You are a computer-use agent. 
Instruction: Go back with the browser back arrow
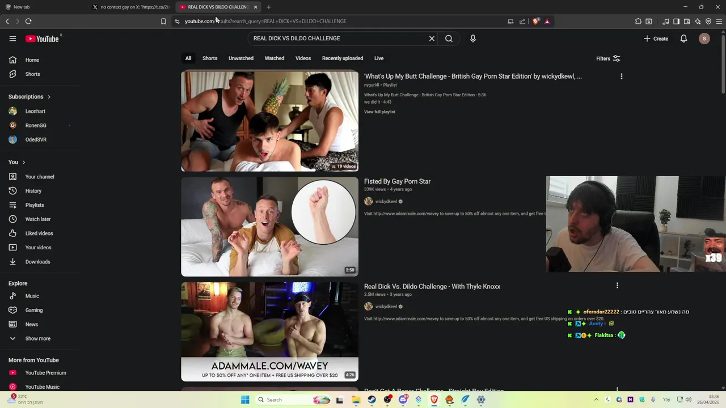click(x=7, y=21)
